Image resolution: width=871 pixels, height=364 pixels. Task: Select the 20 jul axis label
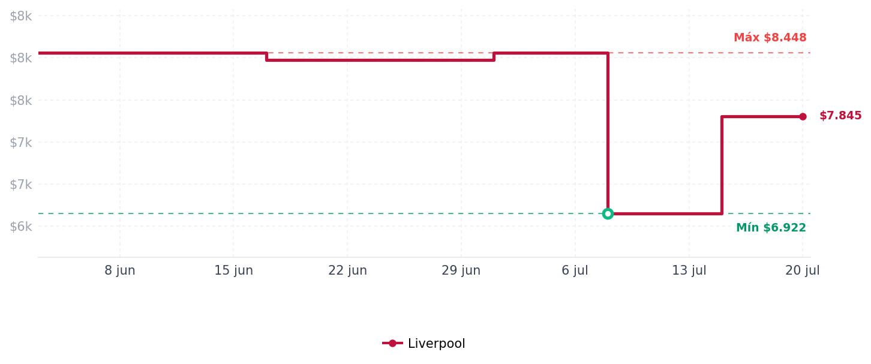click(803, 270)
